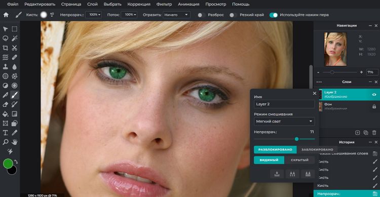Select the Color Picker eyedropper tool
380x197 pixels.
tap(15, 133)
